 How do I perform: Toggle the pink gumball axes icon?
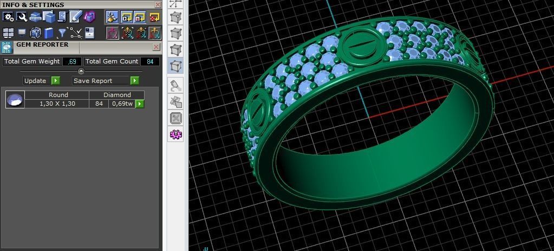(x=112, y=33)
